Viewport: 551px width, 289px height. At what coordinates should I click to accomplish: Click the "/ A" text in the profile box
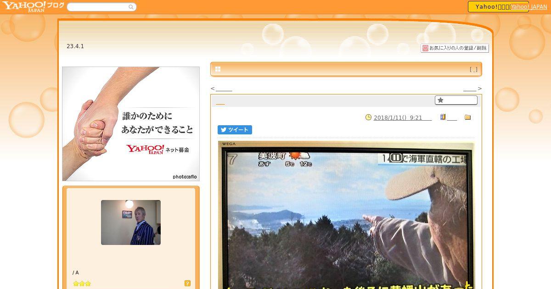point(76,272)
